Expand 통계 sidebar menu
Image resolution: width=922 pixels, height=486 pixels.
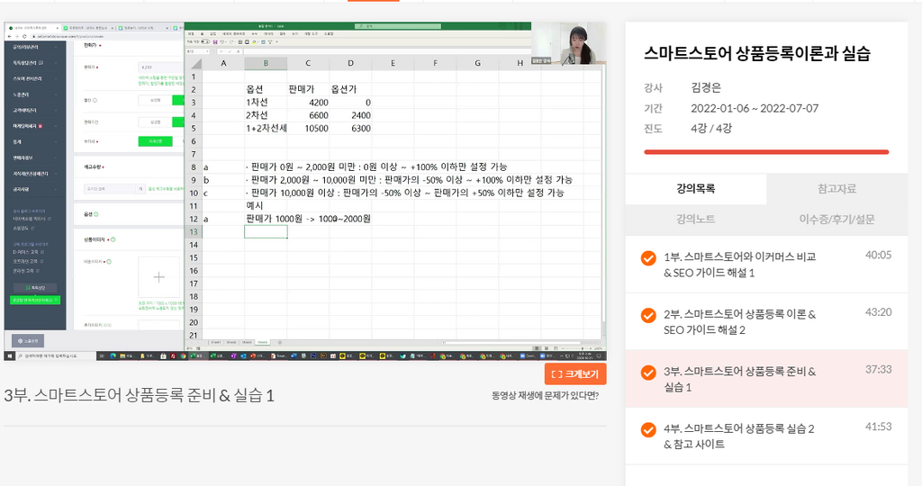point(35,141)
